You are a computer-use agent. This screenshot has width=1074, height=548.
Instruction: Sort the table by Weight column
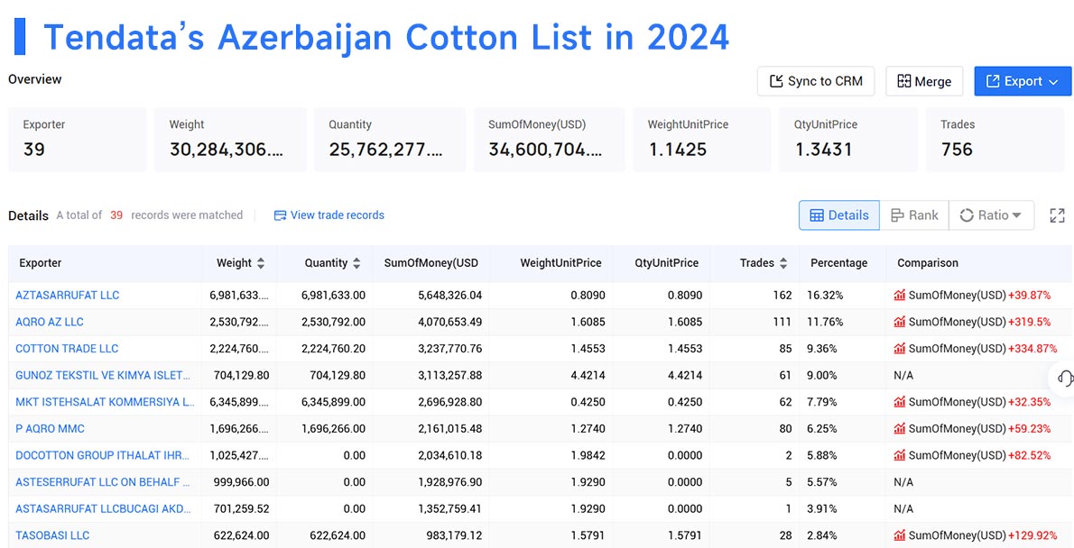[259, 262]
